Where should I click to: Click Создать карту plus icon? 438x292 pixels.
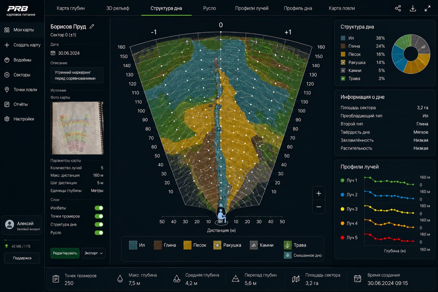click(x=7, y=45)
